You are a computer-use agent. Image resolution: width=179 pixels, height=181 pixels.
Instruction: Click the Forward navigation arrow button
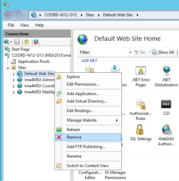(19, 15)
